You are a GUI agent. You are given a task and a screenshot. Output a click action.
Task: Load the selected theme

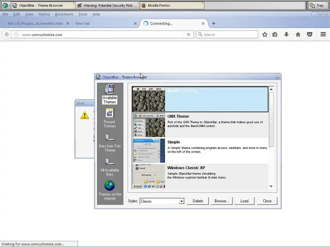244,201
